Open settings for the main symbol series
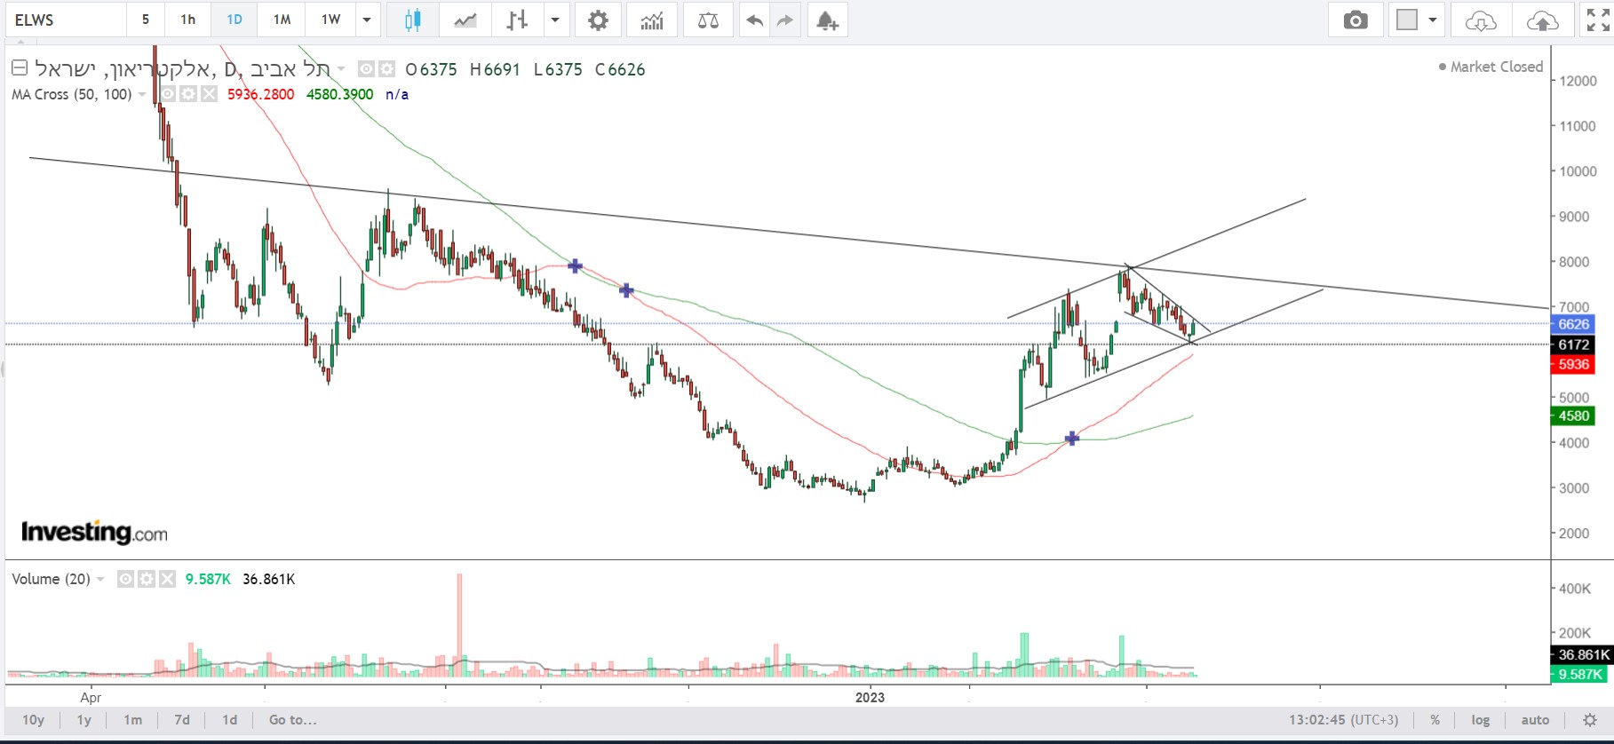The height and width of the screenshot is (744, 1614). pos(386,69)
